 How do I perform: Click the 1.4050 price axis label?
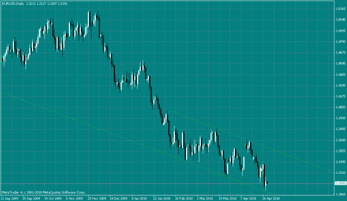341,107
